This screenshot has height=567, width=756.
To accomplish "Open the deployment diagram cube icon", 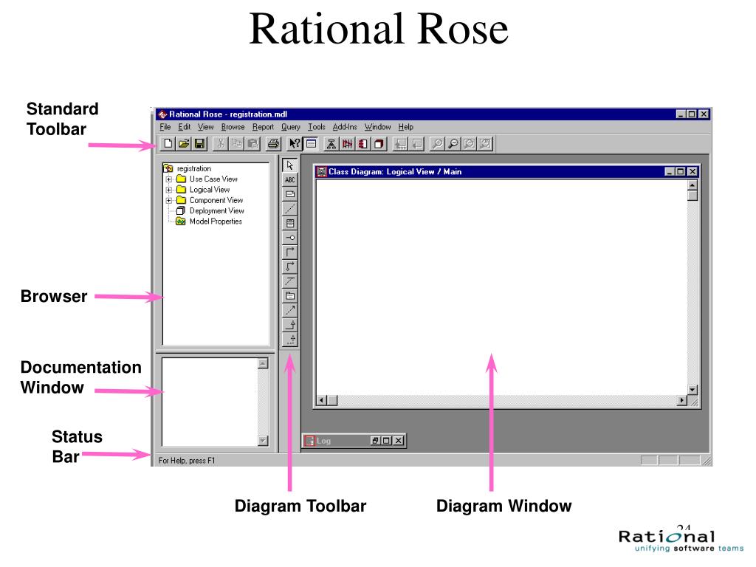I will (379, 144).
